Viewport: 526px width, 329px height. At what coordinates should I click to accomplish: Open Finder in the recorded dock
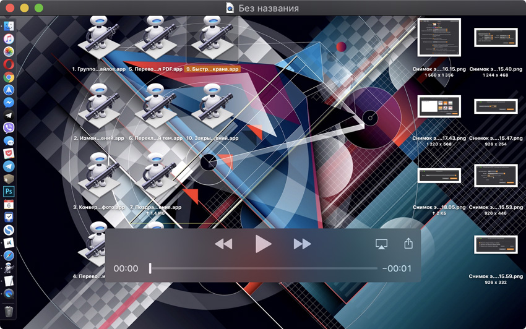[9, 26]
